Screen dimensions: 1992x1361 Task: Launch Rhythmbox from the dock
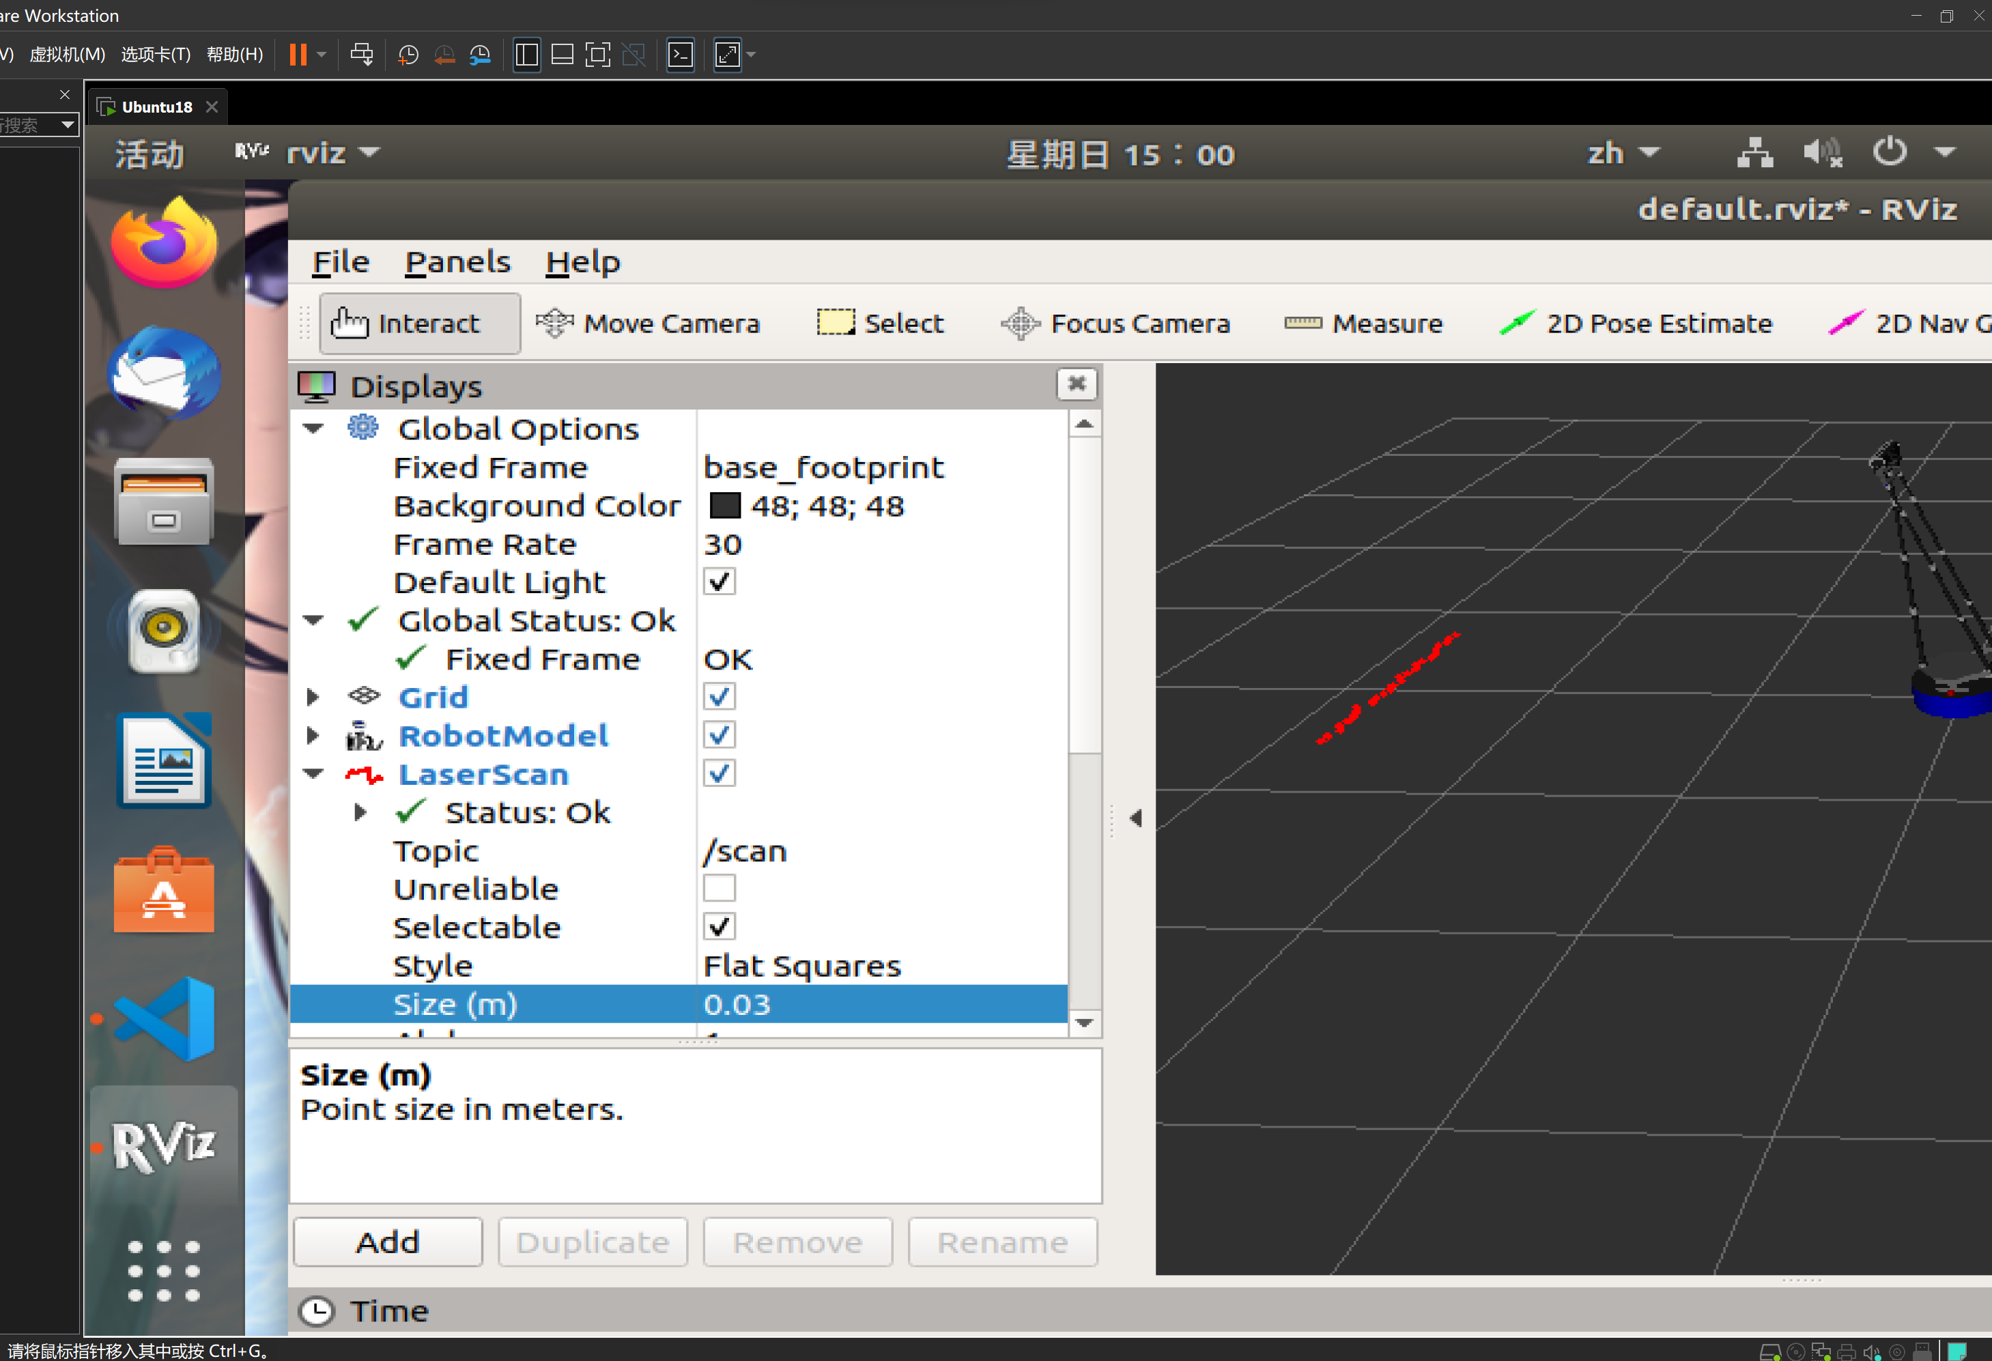point(164,631)
